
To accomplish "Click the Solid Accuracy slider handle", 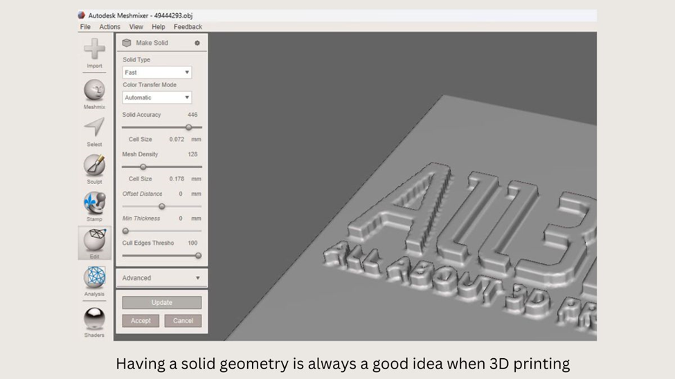I will point(188,127).
